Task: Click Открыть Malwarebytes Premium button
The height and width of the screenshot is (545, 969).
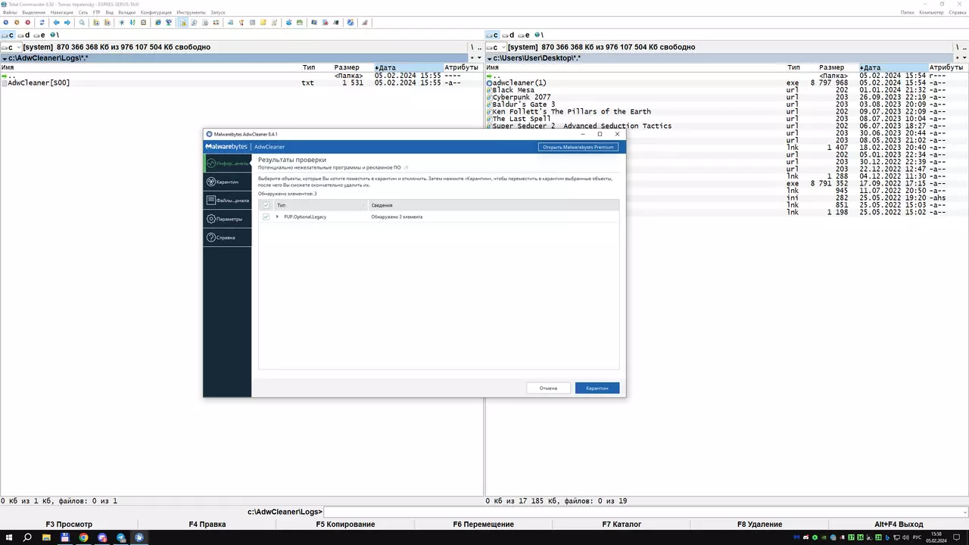Action: click(578, 147)
